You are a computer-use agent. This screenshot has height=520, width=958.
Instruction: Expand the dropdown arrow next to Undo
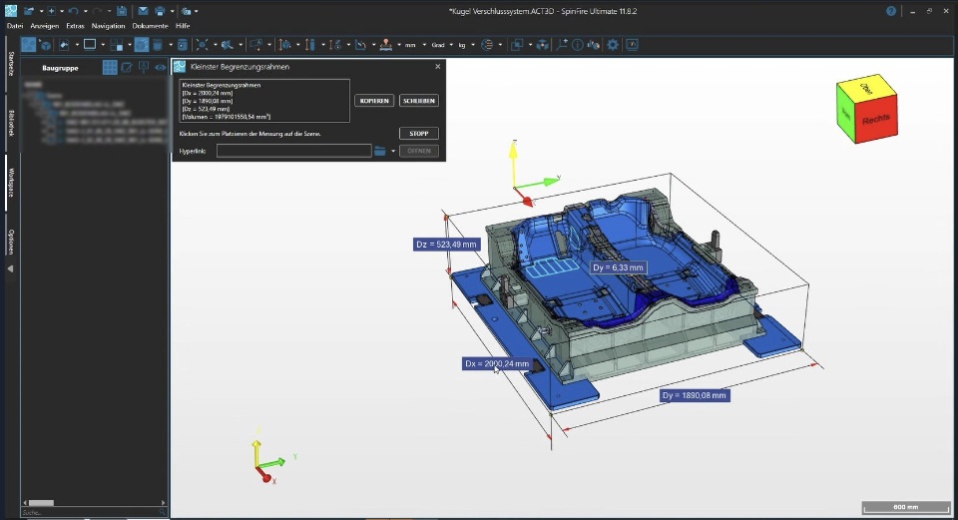click(85, 11)
